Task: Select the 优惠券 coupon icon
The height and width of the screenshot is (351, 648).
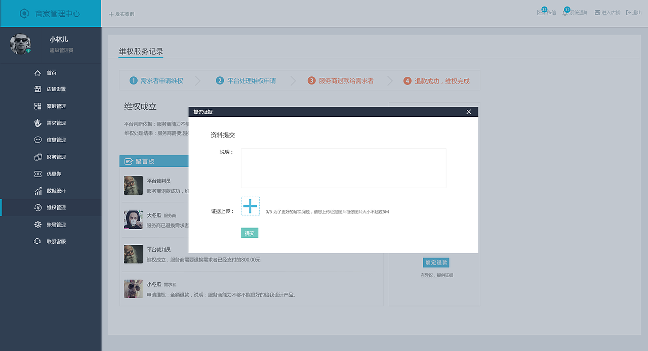Action: [x=37, y=174]
